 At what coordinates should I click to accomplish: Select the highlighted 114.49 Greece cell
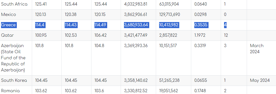[101, 25]
